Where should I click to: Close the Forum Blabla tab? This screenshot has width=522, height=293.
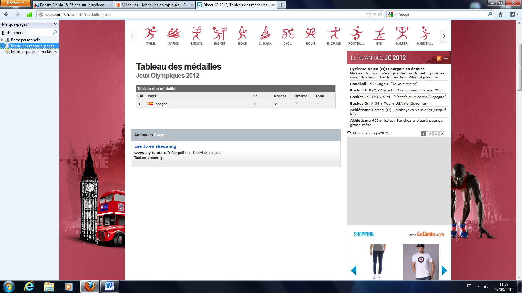click(110, 5)
